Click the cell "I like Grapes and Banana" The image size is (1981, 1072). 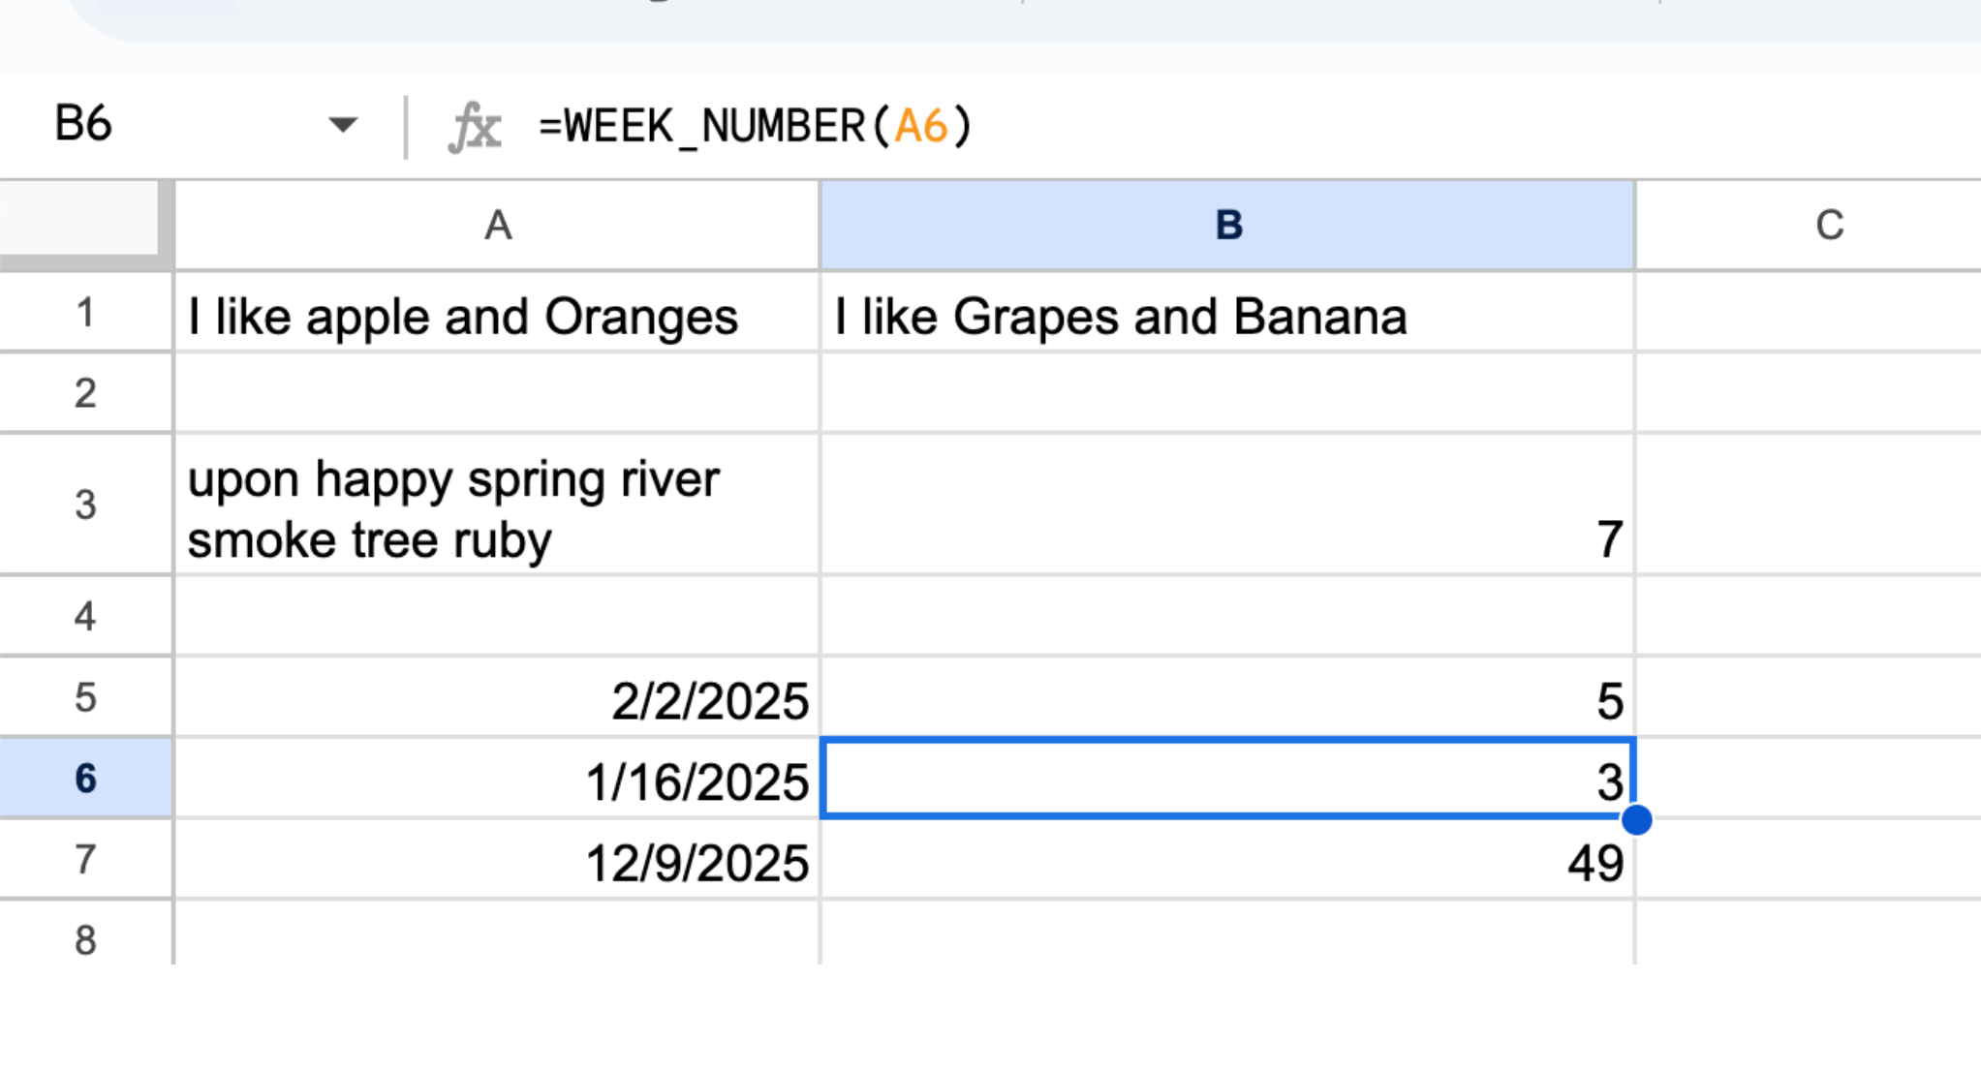[x=1227, y=315]
